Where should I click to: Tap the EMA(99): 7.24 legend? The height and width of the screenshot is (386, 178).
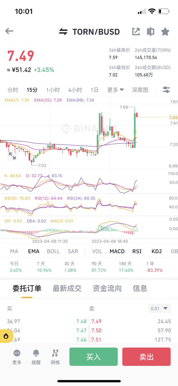click(80, 100)
